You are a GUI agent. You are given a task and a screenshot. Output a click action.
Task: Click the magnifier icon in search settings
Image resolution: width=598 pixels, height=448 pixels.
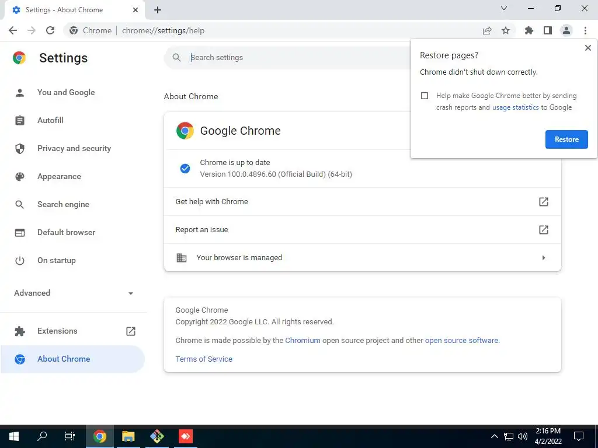pos(176,58)
